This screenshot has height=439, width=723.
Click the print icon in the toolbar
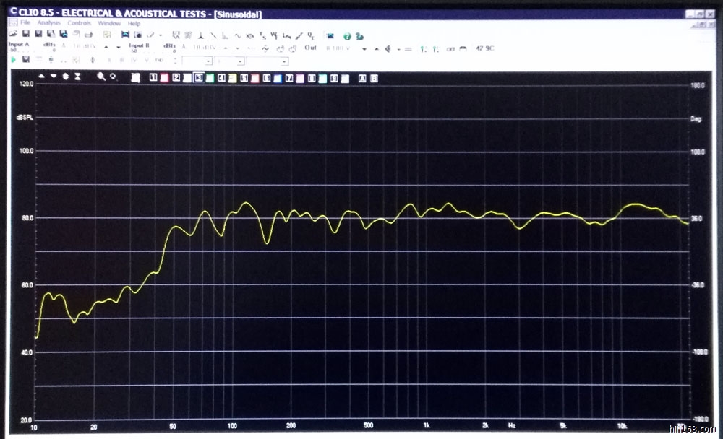coord(88,34)
